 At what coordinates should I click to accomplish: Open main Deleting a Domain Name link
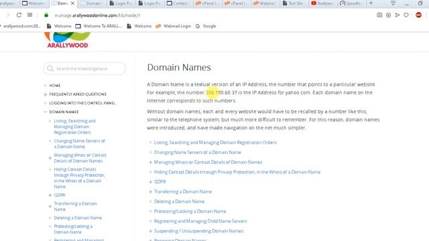(x=179, y=202)
